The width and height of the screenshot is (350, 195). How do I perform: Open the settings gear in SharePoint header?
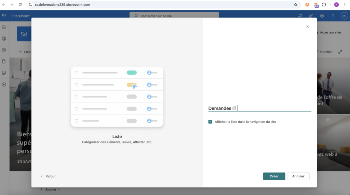click(x=322, y=16)
